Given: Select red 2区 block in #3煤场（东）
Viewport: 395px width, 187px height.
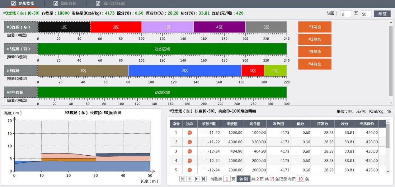Looking at the screenshot, I should point(116,27).
